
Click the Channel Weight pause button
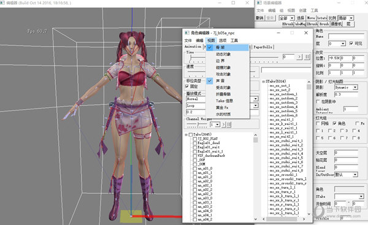point(229,124)
